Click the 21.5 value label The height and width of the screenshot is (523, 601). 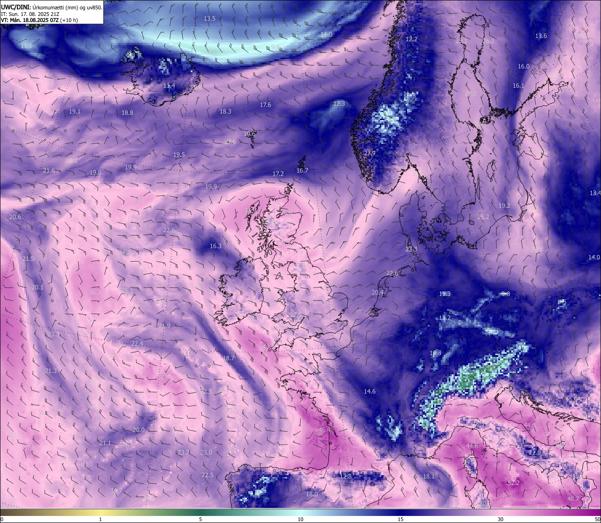click(28, 258)
